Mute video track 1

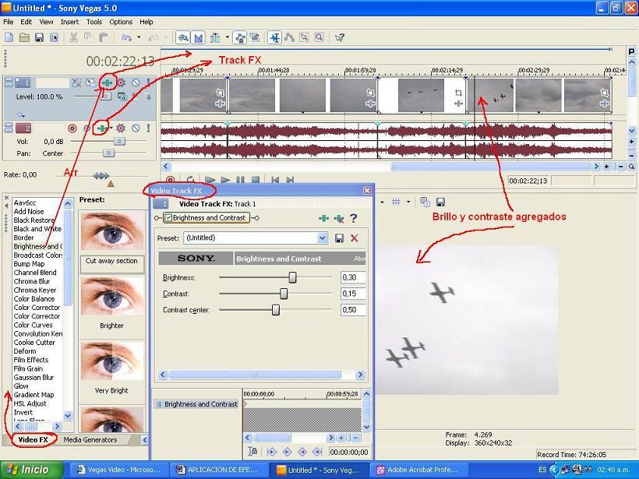coord(136,83)
